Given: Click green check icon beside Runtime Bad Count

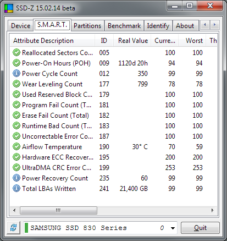Looking at the screenshot, I should click(x=16, y=125).
